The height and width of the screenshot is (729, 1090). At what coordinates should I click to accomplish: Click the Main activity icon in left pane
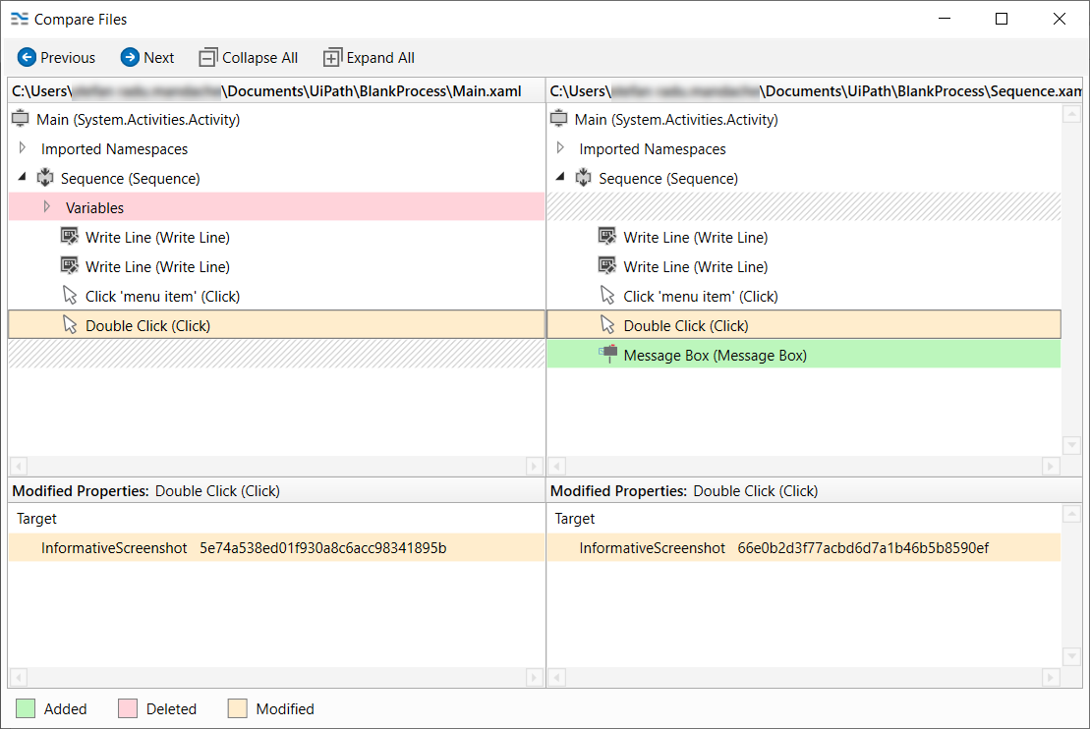click(20, 118)
